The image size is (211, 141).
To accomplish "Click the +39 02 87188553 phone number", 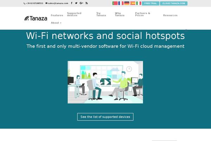I will (x=33, y=3).
